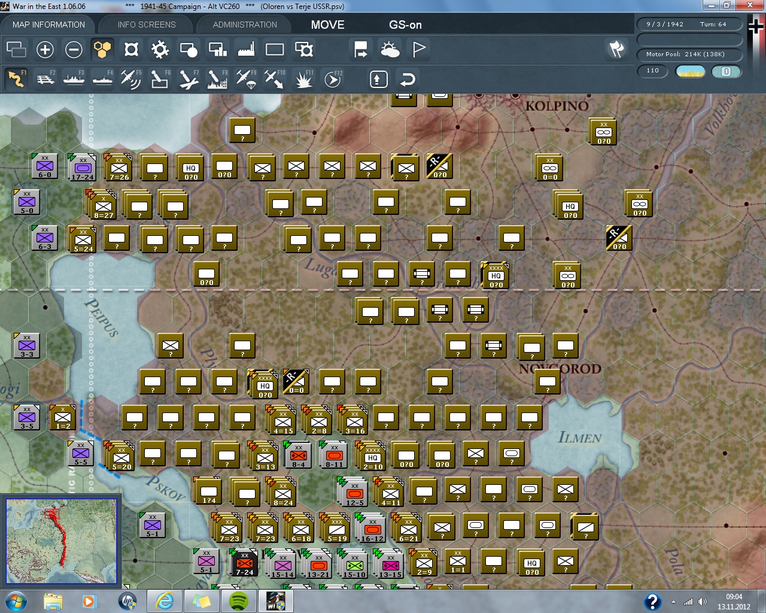Click the date 9/3/1942 turn display
The width and height of the screenshot is (766, 613).
tap(689, 24)
